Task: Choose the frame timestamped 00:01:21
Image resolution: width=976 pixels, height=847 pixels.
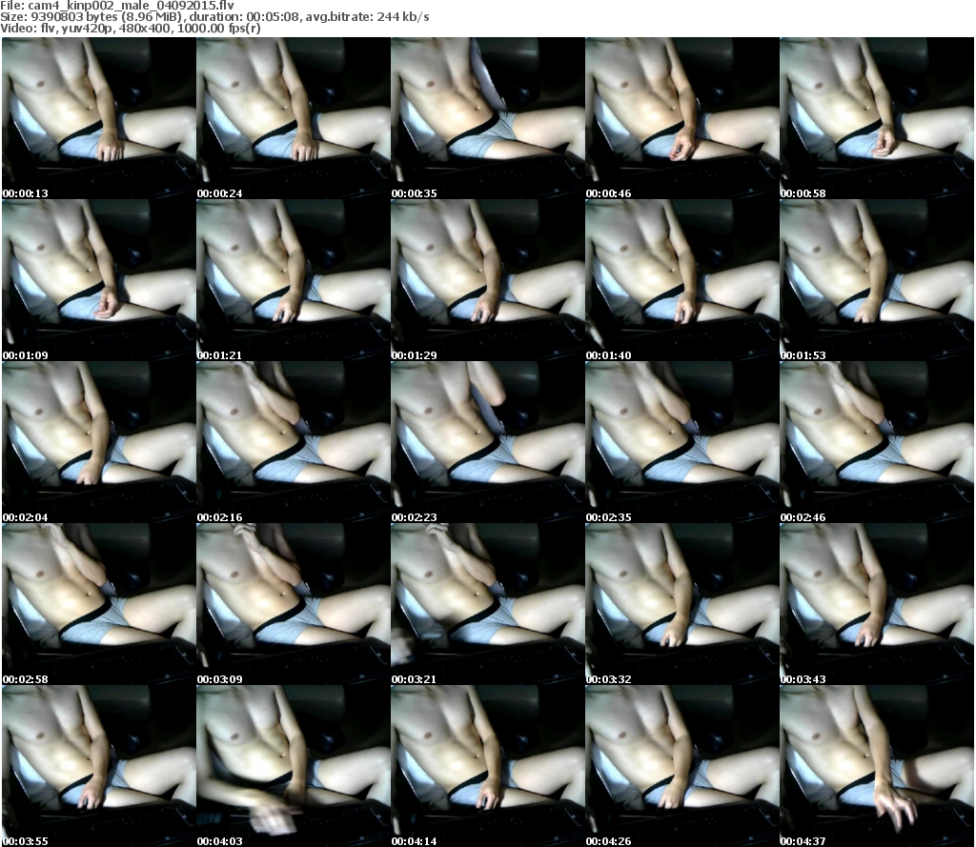Action: click(x=294, y=280)
